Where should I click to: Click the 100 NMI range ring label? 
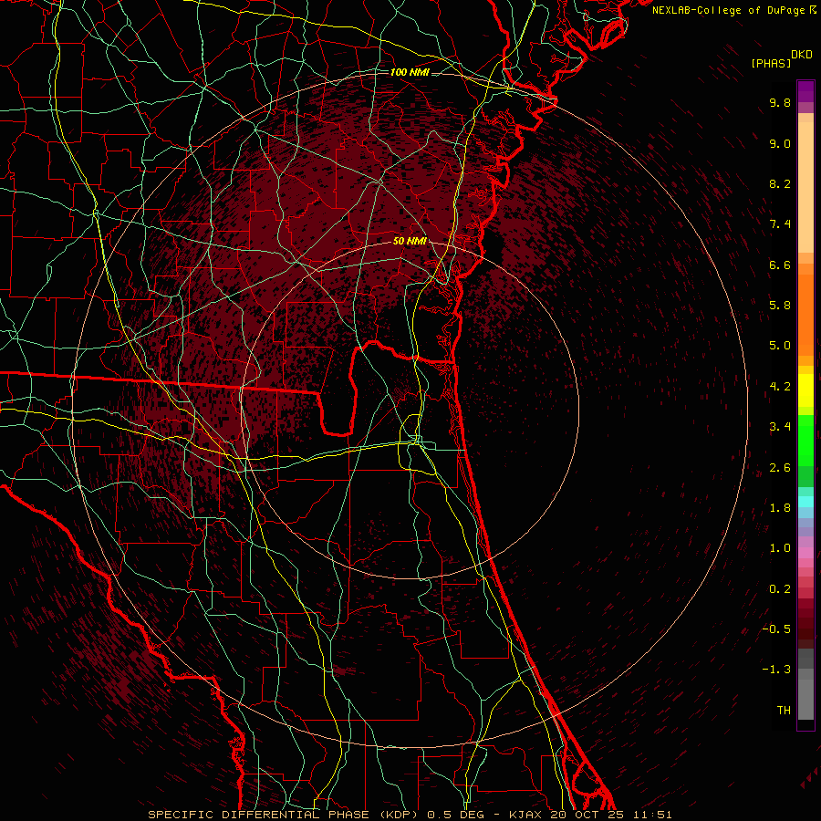(410, 72)
